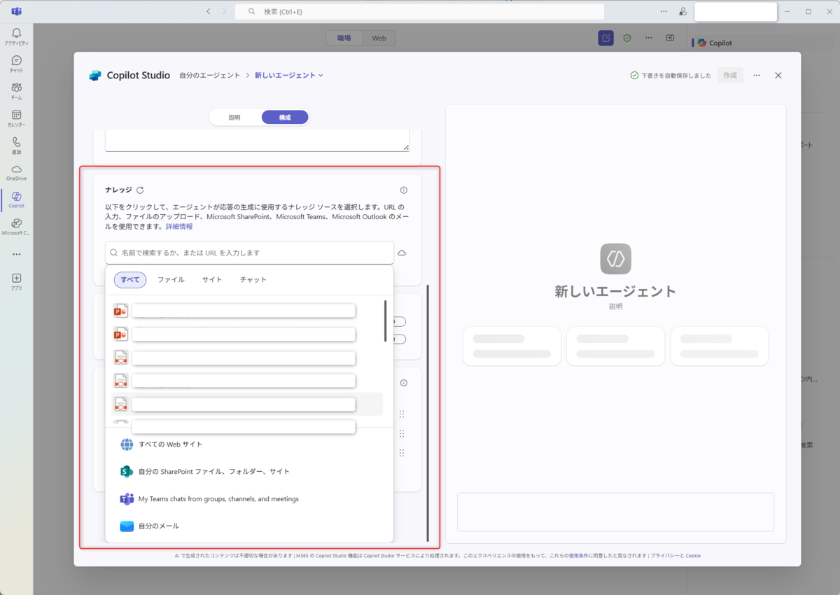Open OneDrive from the sidebar
This screenshot has height=595, width=840.
click(16, 172)
